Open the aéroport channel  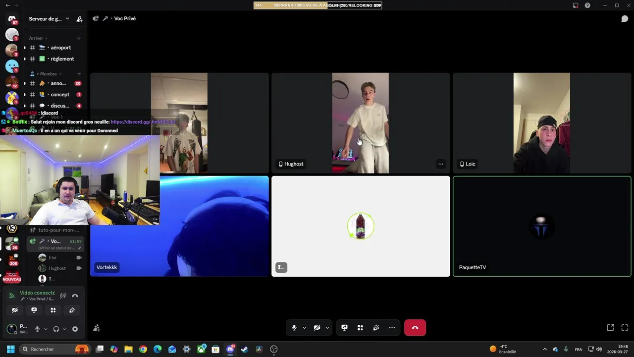click(55, 48)
